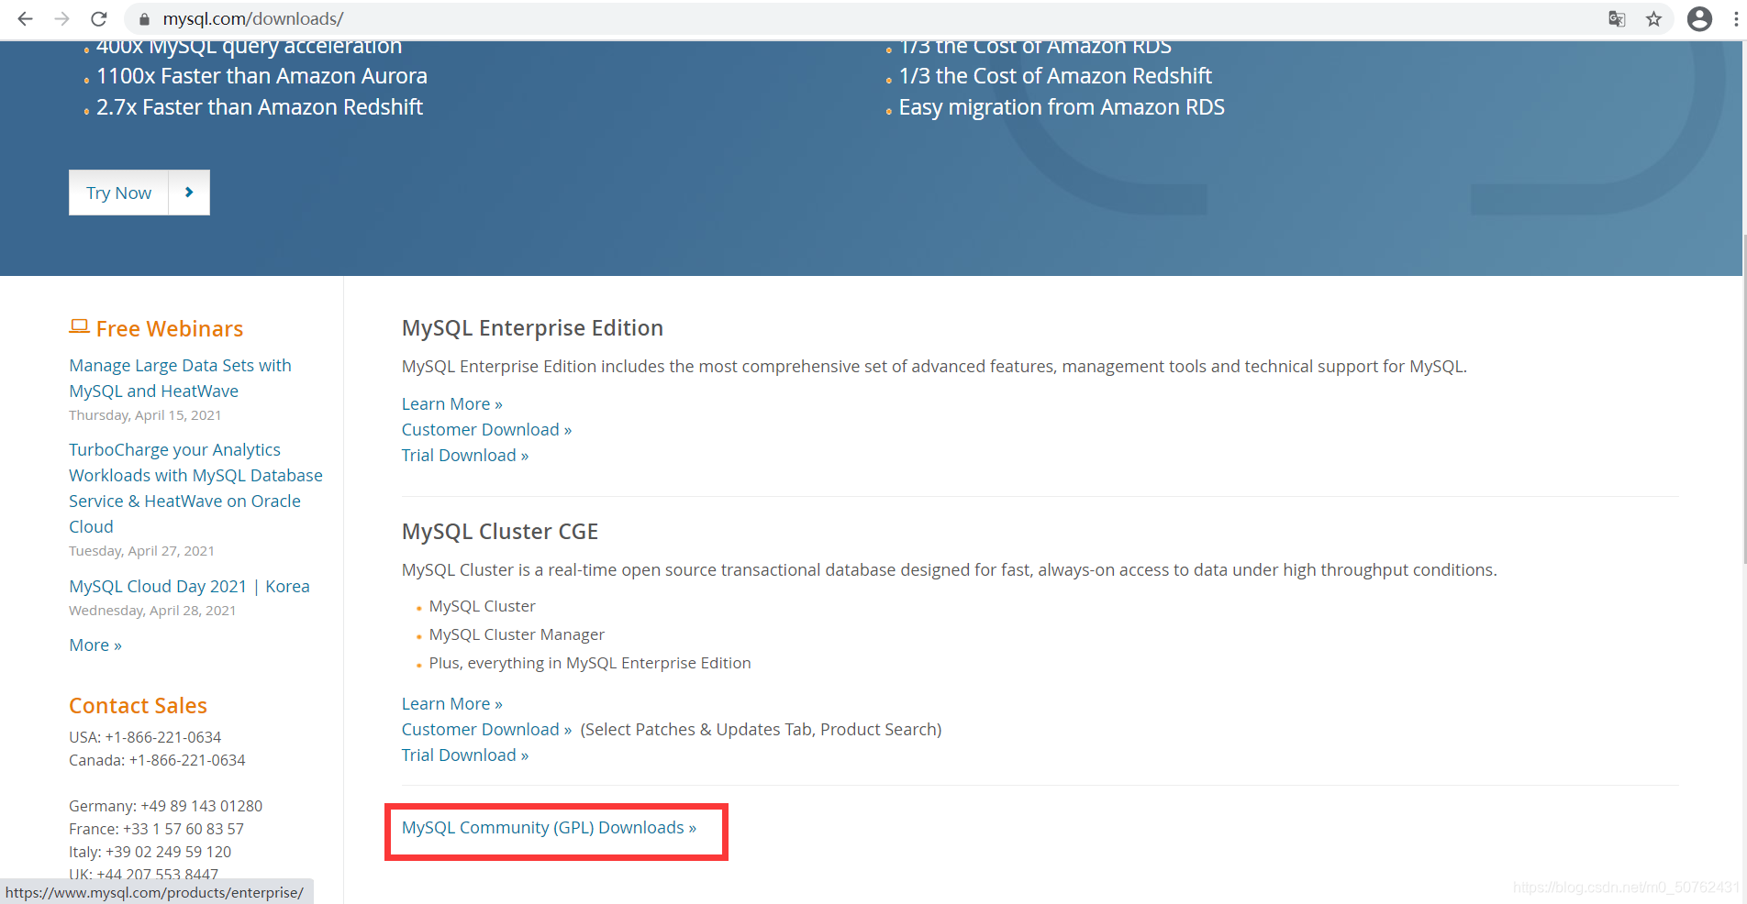Click the 'Tuesday, April 27, 2021' date
This screenshot has width=1747, height=904.
pos(141,551)
